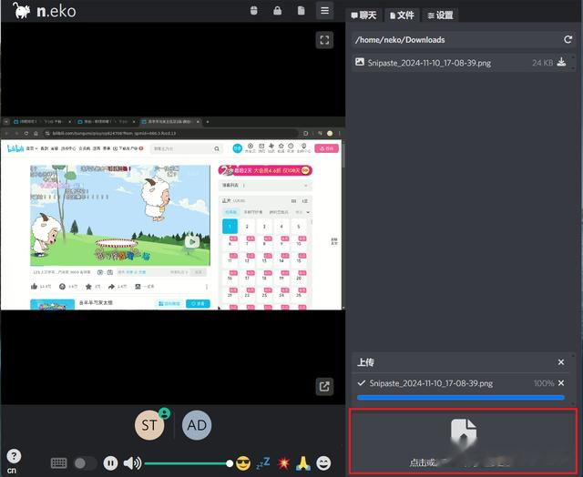Change language with the cn label
583x477 pixels.
point(12,471)
